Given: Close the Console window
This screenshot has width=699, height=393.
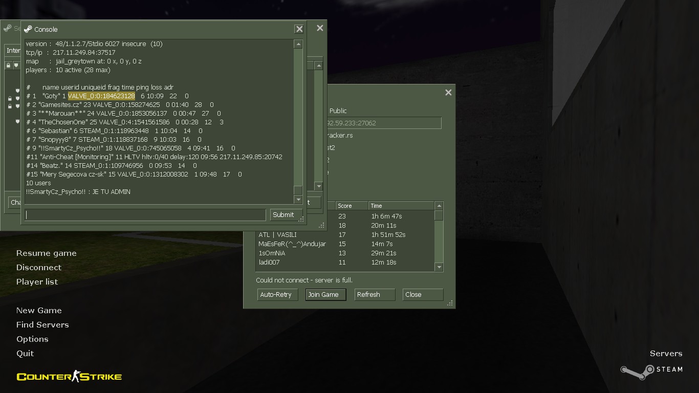Looking at the screenshot, I should point(299,29).
